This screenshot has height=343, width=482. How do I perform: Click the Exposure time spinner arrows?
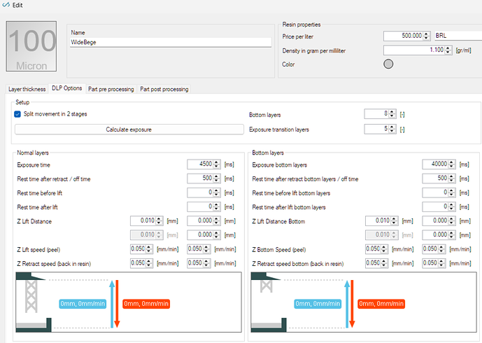(x=217, y=164)
